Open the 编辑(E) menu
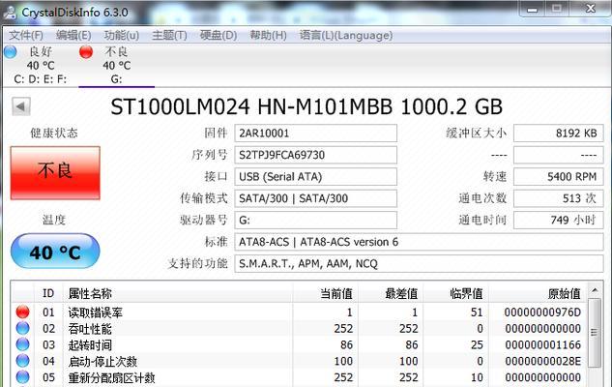 pos(73,36)
